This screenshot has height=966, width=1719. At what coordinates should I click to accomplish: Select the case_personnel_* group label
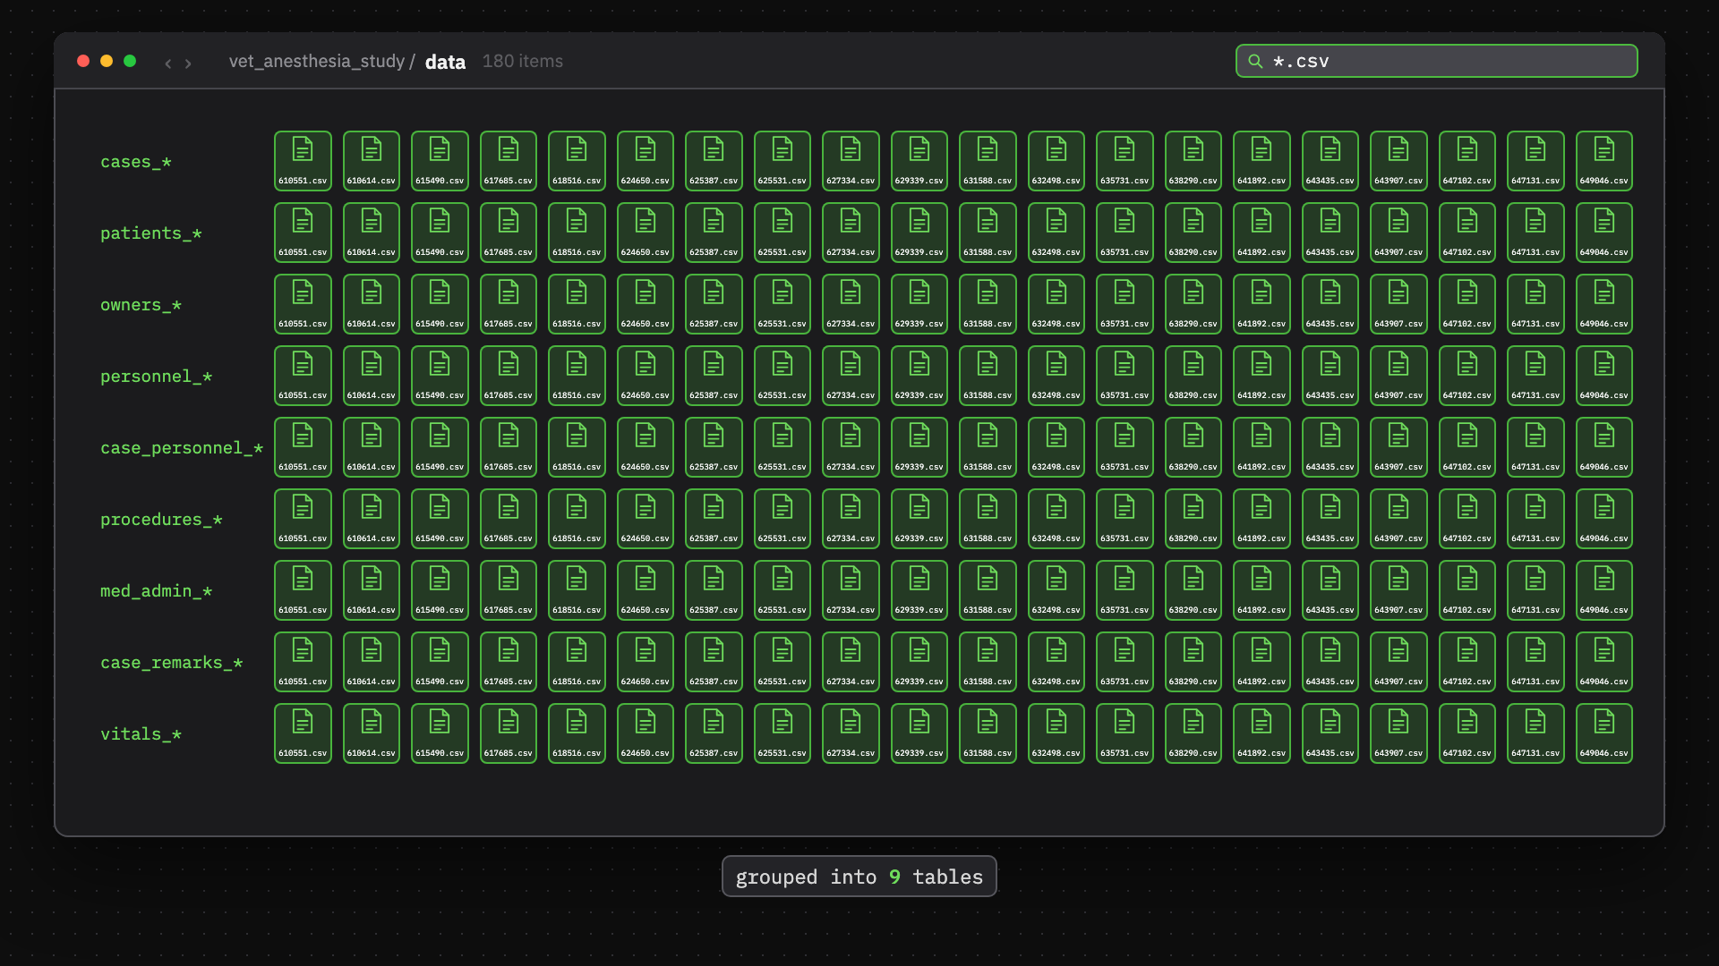(182, 448)
